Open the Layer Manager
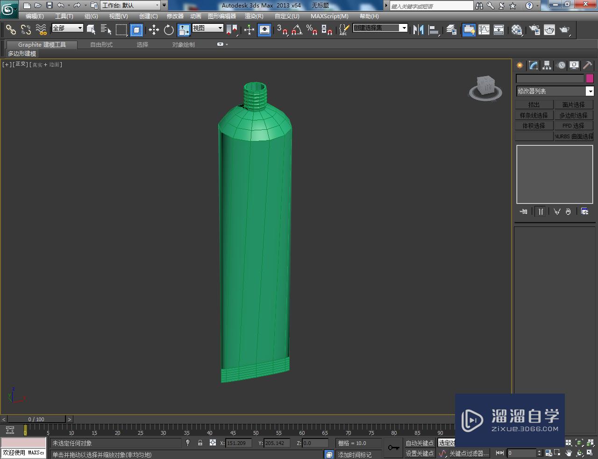This screenshot has width=598, height=459. 451,30
